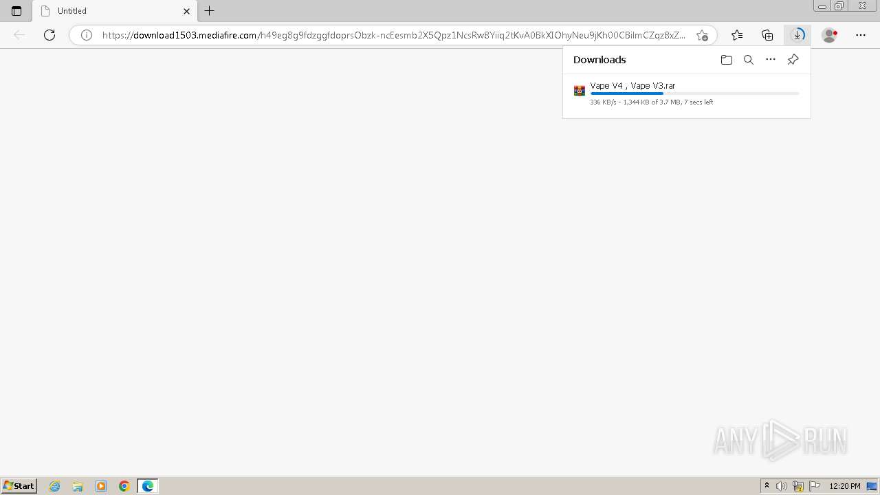Search downloads with magnifier icon

coord(749,60)
